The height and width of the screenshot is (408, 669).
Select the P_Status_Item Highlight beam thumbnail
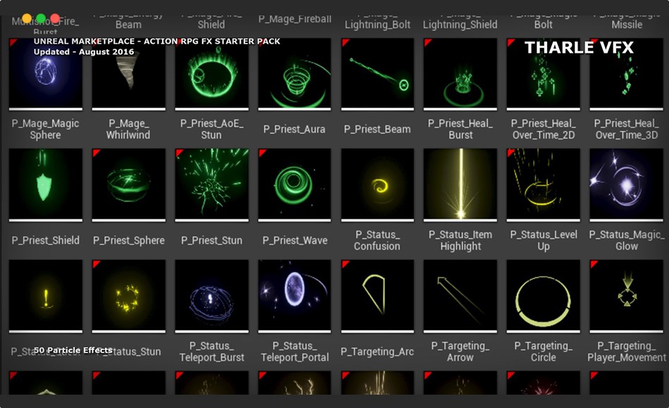461,184
